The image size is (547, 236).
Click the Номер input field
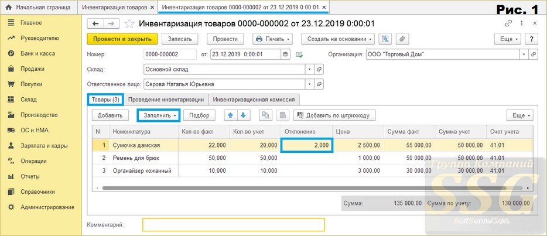170,54
